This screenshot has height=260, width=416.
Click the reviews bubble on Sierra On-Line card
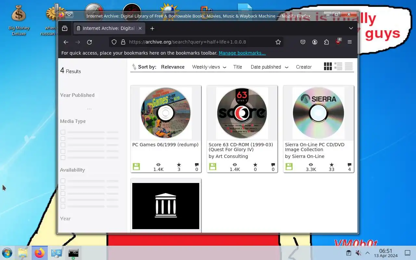[x=349, y=165]
